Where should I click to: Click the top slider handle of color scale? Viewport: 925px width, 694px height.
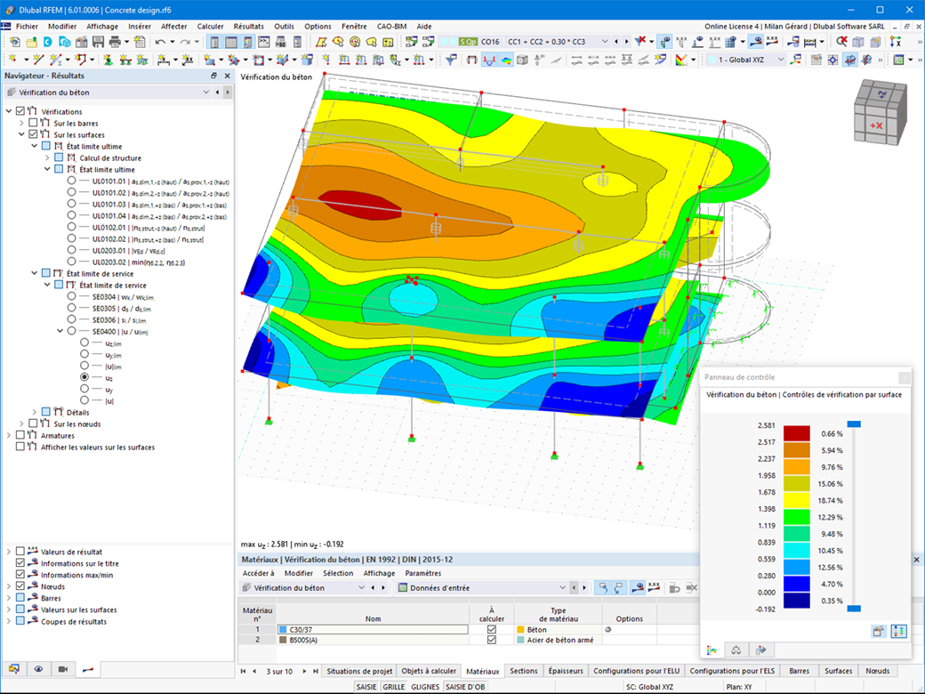[854, 424]
